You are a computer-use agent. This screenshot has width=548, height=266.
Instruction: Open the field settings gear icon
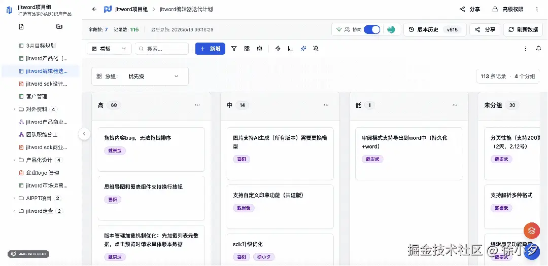coord(259,49)
